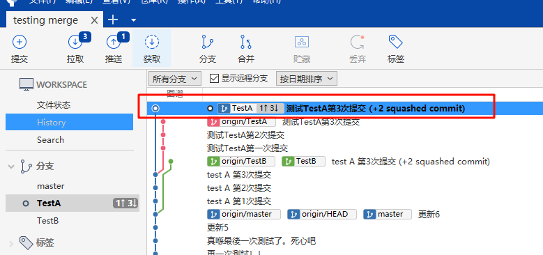Click the 拉取 (Pull) icon with badge 3

(75, 42)
